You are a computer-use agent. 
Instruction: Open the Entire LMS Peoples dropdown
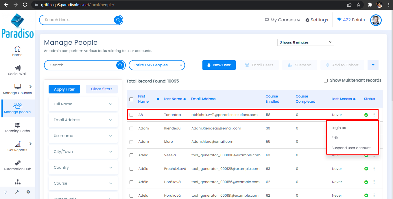pos(156,65)
